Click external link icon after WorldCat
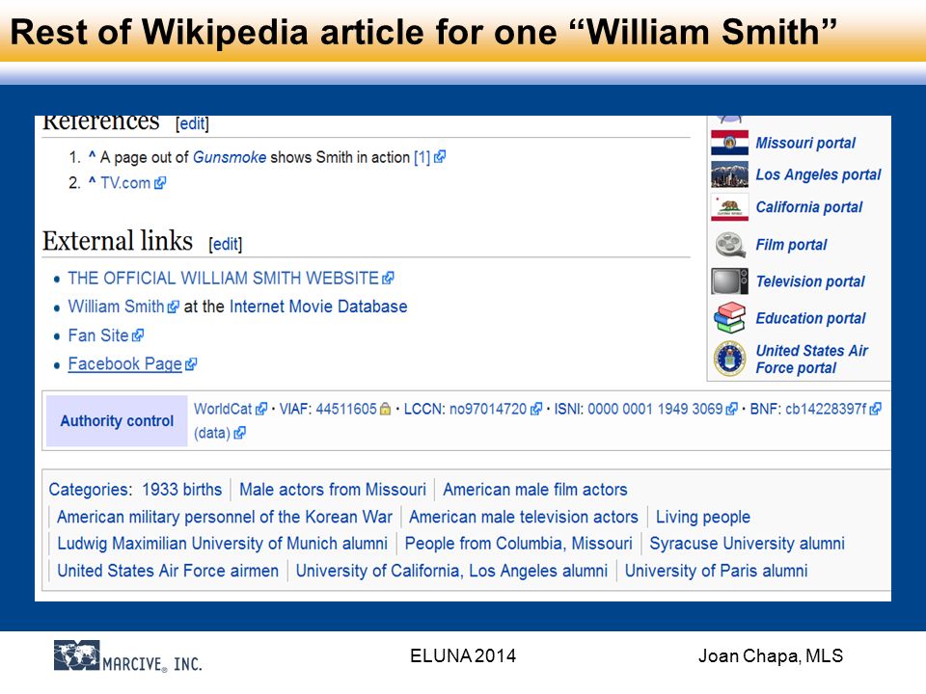Screen dimensions: 926x694 [x=261, y=409]
